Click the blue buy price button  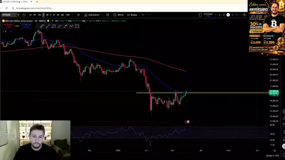click(26, 25)
